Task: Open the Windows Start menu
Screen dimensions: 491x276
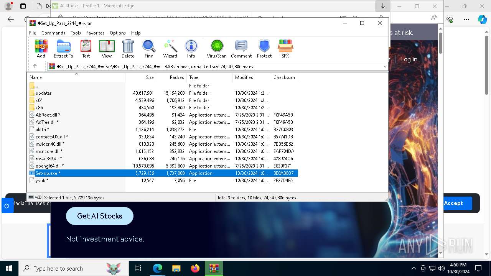Action: pyautogui.click(x=9, y=268)
